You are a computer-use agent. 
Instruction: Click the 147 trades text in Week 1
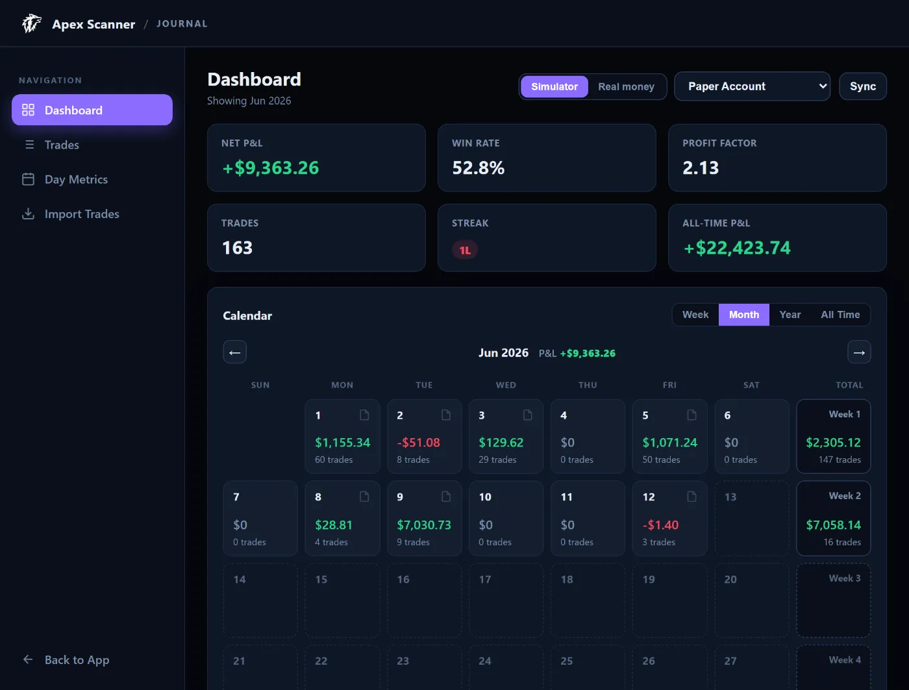coord(840,460)
